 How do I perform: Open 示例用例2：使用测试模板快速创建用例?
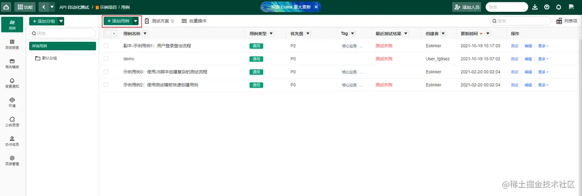161,85
